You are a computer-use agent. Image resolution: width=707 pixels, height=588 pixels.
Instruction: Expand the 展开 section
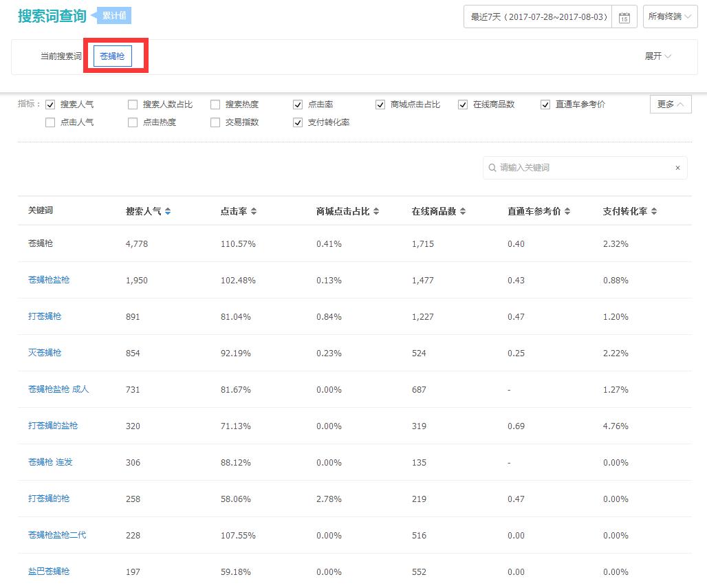657,57
